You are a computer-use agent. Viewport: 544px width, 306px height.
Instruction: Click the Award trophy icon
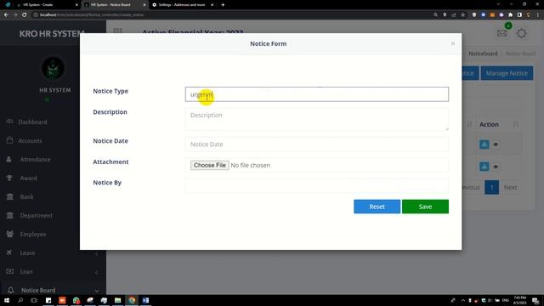[9, 178]
